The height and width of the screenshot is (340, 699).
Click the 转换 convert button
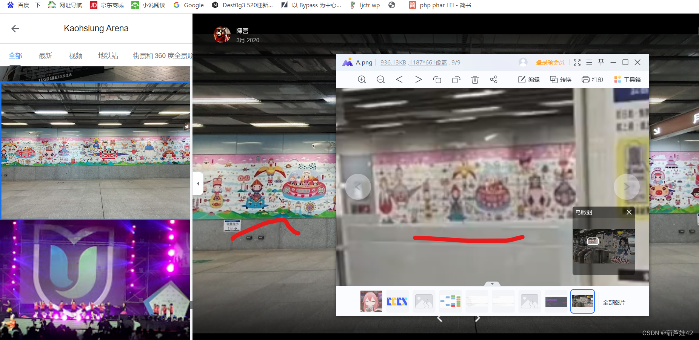[560, 80]
